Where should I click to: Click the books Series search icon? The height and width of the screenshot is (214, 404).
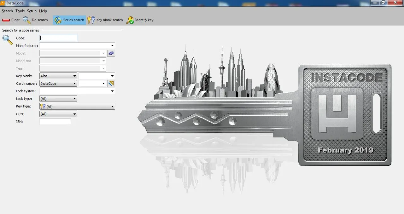[x=58, y=20]
